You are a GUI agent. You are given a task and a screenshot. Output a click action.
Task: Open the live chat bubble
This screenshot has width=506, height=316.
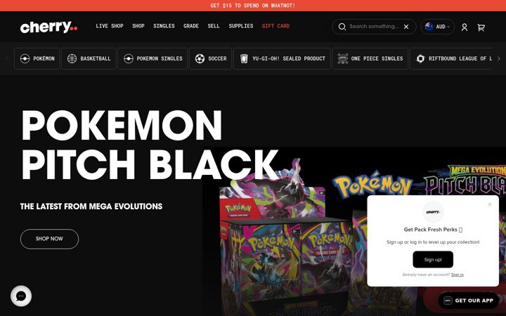(21, 296)
